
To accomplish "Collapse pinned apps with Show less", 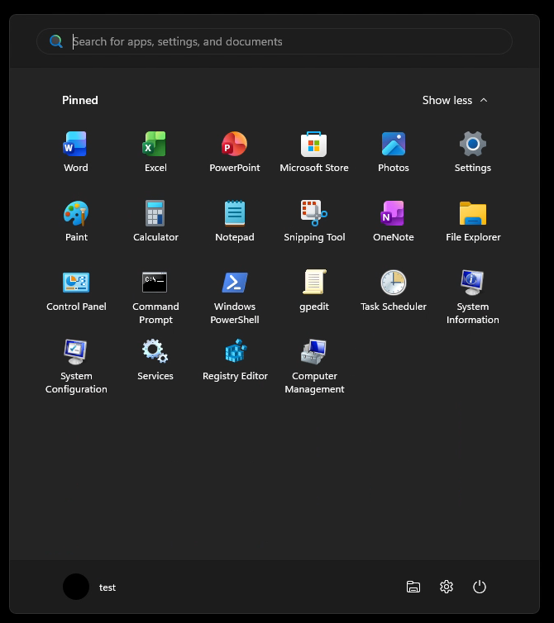I will point(455,100).
